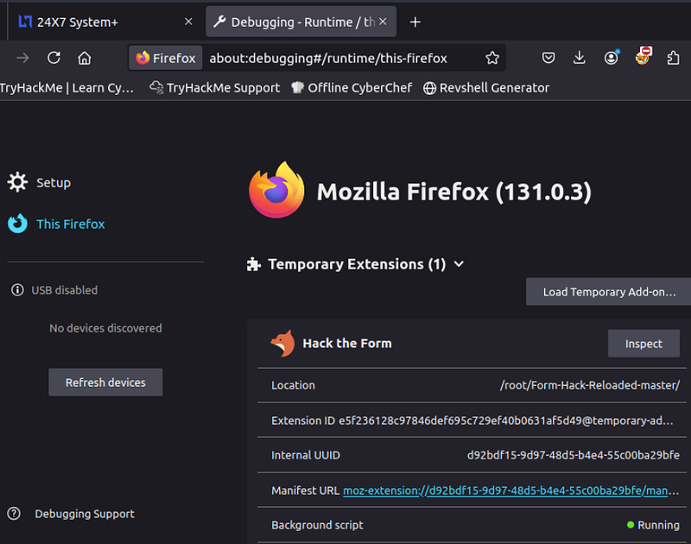Click the /root/Form-Hack-Reloaded-master/ location value

(590, 385)
